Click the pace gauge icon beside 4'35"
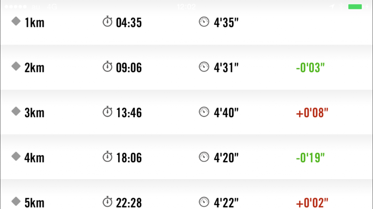This screenshot has height=209, width=373. (x=204, y=22)
